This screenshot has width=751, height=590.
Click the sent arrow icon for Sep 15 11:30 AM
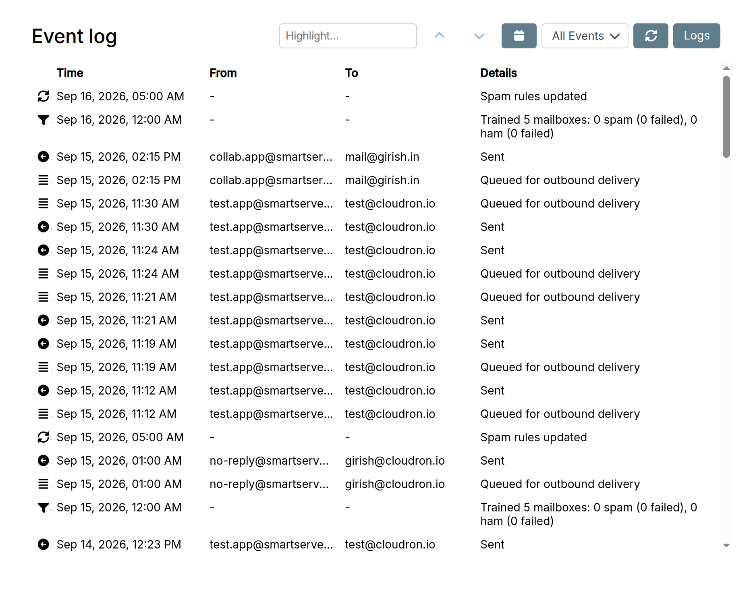click(x=43, y=227)
